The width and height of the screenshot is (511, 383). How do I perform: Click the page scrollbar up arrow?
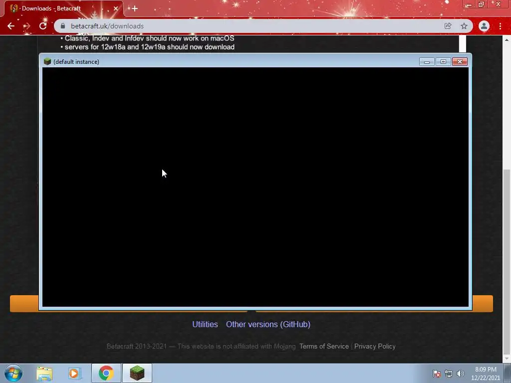507,40
